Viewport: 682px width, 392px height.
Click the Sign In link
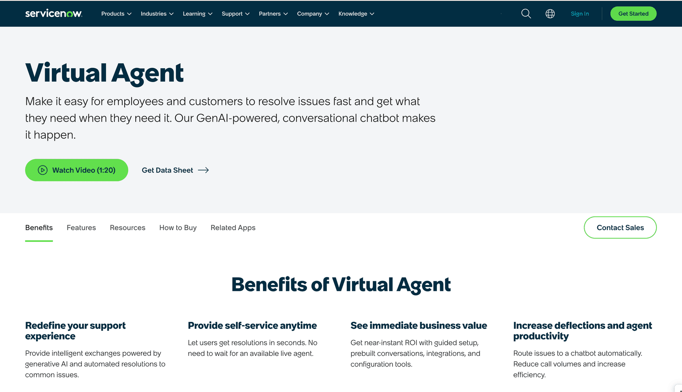pyautogui.click(x=580, y=13)
